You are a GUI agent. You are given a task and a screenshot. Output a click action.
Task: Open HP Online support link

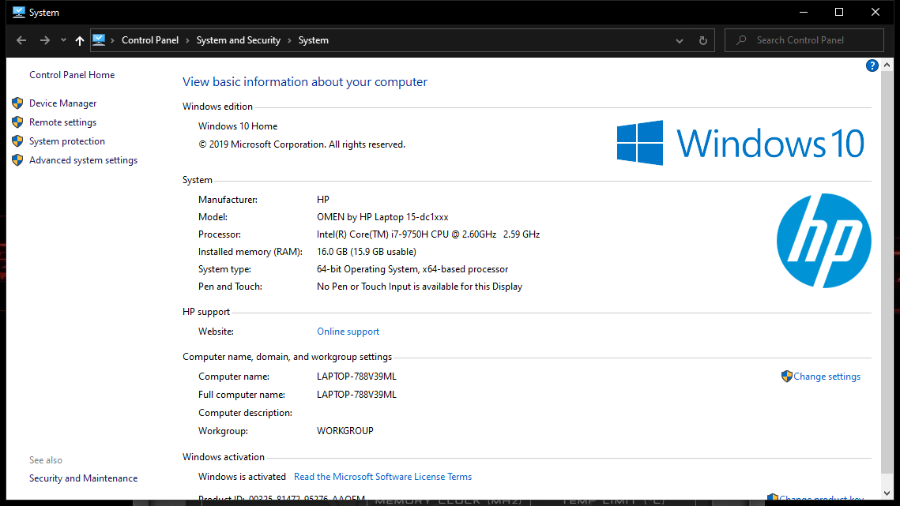[x=348, y=332]
